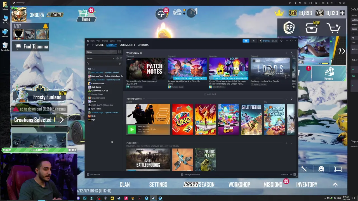
Task: Open the Steam menu
Action: 92,41
